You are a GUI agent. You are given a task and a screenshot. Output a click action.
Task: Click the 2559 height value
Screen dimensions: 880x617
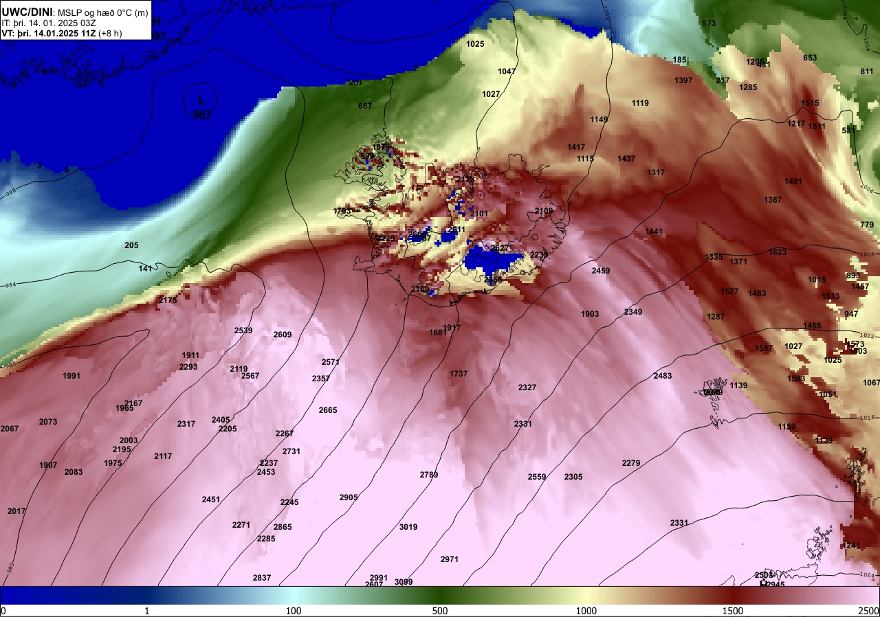(537, 477)
